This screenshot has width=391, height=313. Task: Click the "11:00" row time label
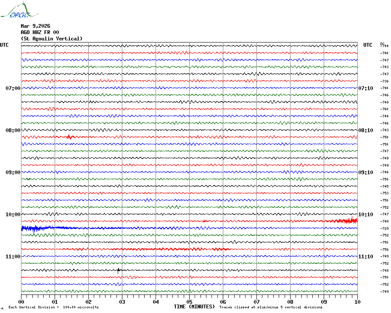[x=13, y=257]
